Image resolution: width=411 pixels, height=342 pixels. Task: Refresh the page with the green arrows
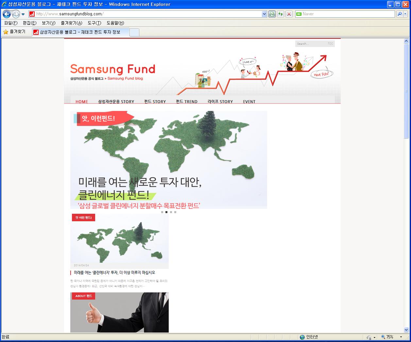click(281, 14)
